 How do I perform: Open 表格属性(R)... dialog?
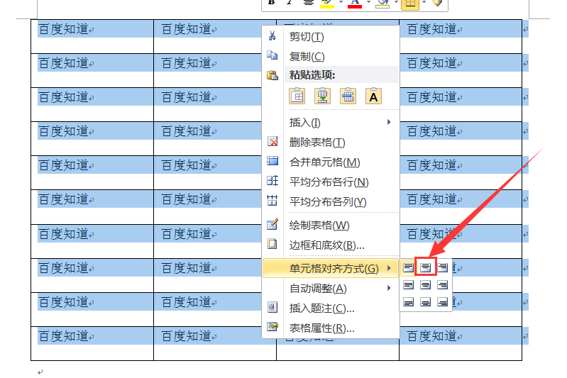pos(331,328)
